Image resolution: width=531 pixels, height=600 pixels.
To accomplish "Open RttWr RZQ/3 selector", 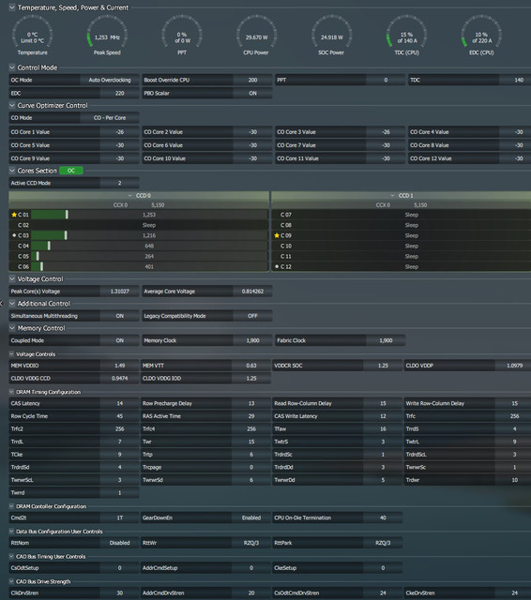I will click(251, 543).
